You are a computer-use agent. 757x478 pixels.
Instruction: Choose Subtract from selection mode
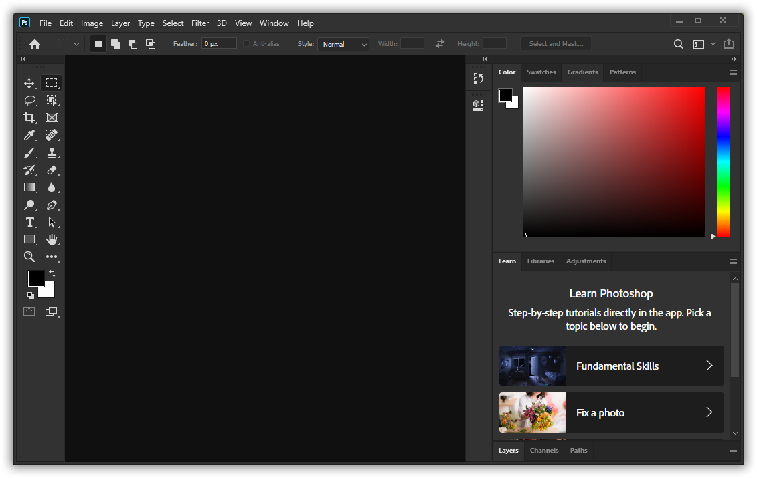pos(133,44)
